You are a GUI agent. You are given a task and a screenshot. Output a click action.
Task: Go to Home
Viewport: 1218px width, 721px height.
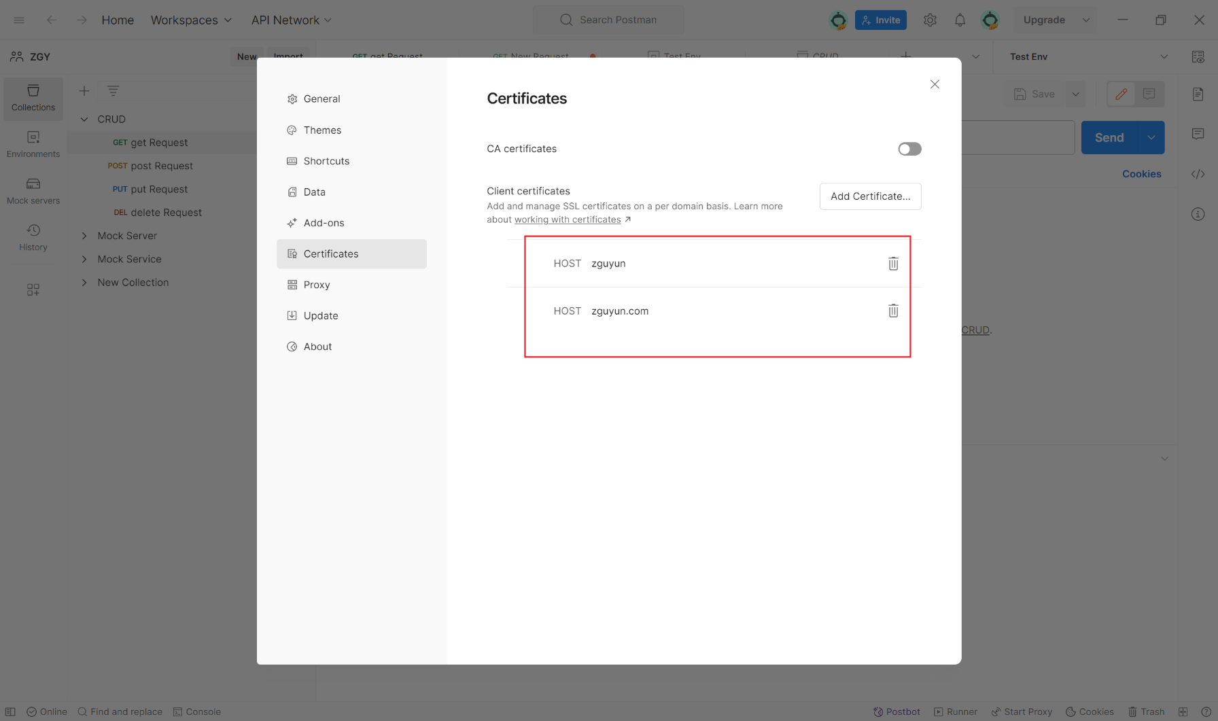pos(118,20)
